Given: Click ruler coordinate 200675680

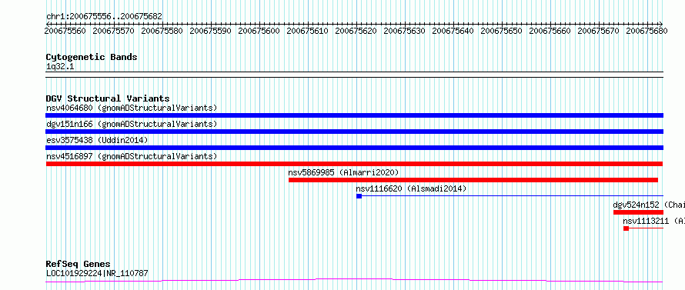Looking at the screenshot, I should (647, 31).
